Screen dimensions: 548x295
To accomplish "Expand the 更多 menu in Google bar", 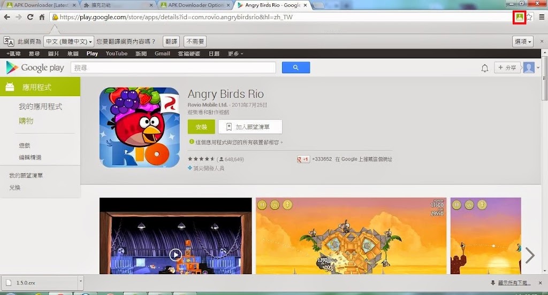I will (235, 54).
